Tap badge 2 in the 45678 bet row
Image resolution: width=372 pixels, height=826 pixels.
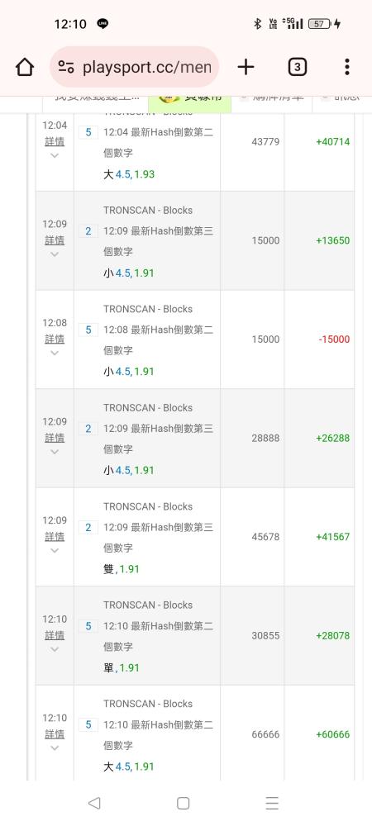tap(88, 527)
